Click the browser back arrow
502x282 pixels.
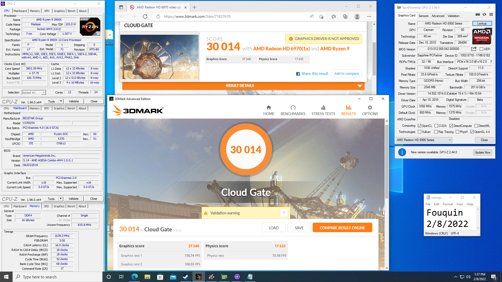122,16
